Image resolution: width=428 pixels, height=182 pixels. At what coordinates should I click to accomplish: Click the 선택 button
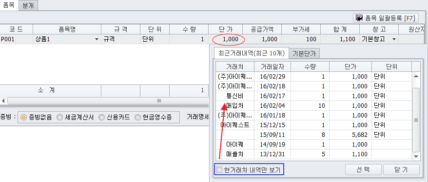pos(363,170)
